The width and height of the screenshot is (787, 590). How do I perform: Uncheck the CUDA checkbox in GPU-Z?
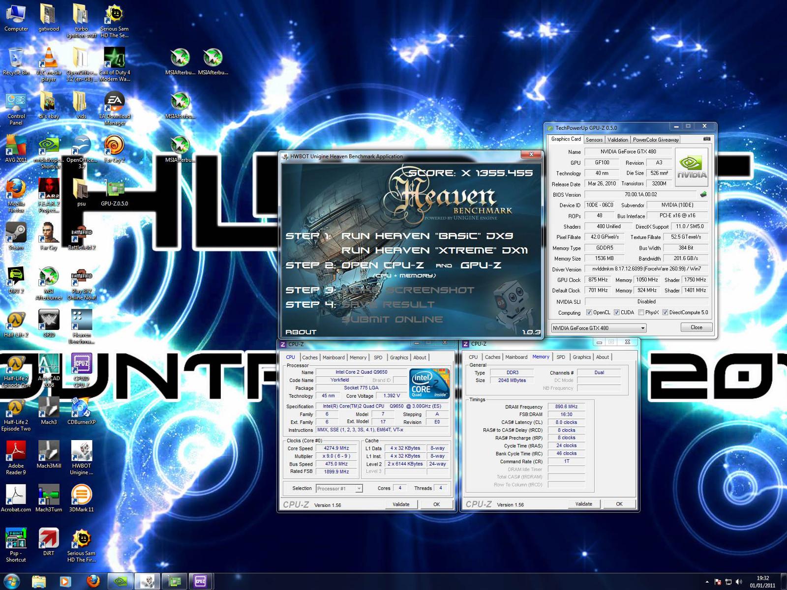coord(616,312)
